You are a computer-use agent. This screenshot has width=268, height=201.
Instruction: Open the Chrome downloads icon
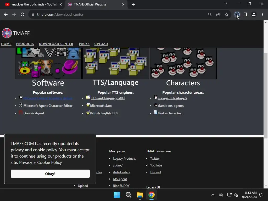pyautogui.click(x=237, y=15)
